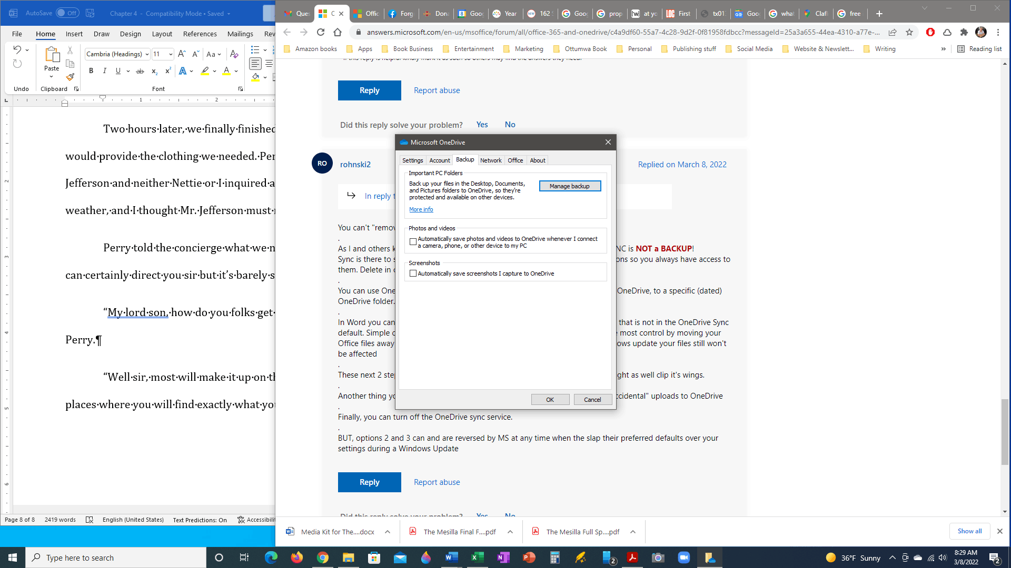Click the Manage backup button
Screen dimensions: 1011x568
coord(569,186)
